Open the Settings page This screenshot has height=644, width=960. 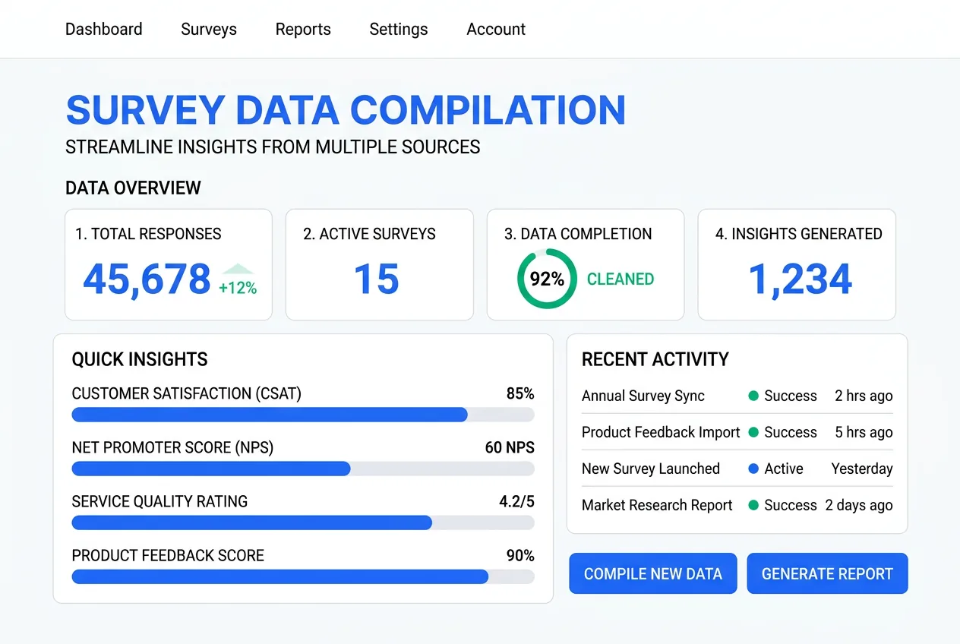pyautogui.click(x=398, y=29)
